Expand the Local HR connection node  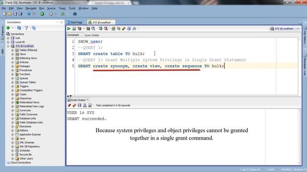[x=8, y=42]
